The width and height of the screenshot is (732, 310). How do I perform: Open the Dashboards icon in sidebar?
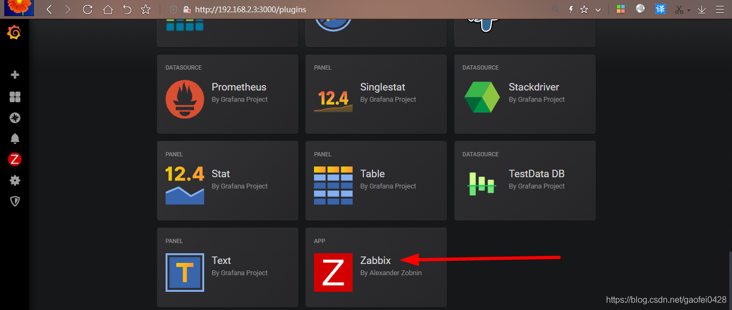pos(15,97)
